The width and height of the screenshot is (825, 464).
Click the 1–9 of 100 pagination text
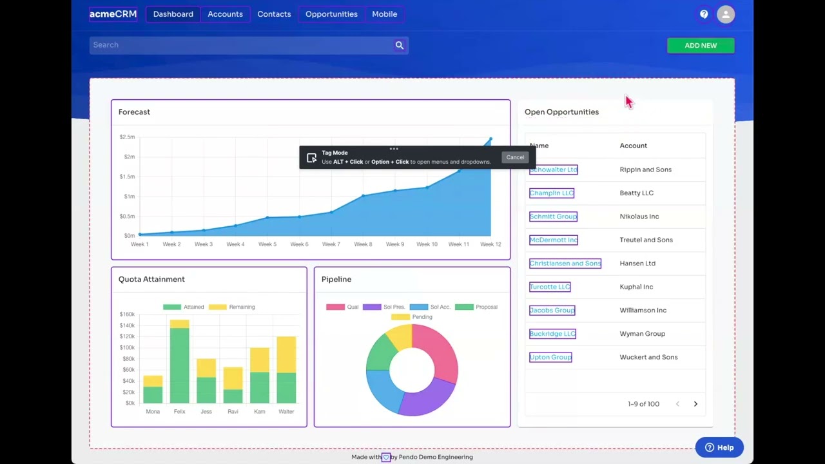point(643,404)
